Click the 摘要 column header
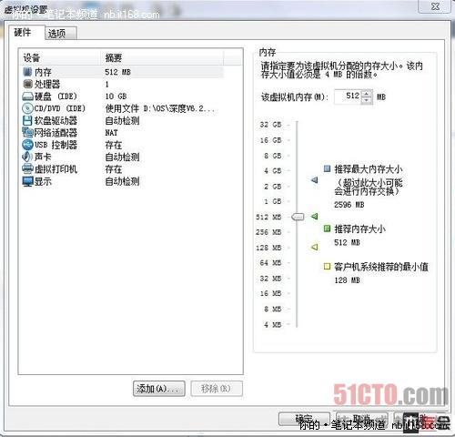This screenshot has height=437, width=455. (162, 57)
